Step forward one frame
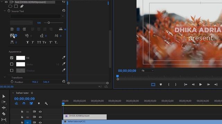Viewport: 222px width, 124px height. [x=208, y=84]
